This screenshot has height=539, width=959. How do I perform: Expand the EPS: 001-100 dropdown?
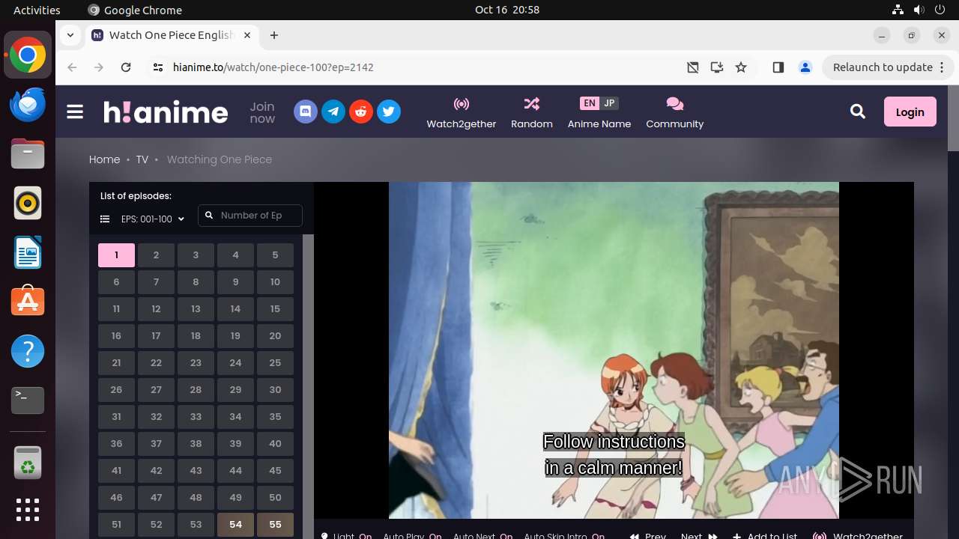(x=153, y=219)
